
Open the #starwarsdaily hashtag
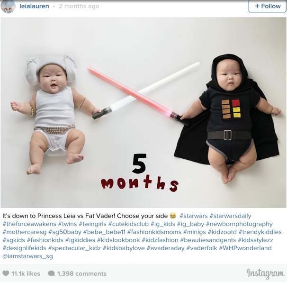(x=230, y=216)
